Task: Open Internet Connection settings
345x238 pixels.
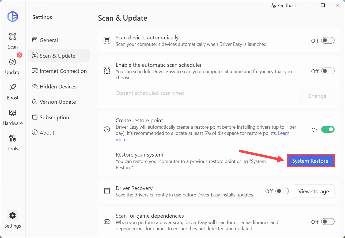Action: [x=59, y=71]
